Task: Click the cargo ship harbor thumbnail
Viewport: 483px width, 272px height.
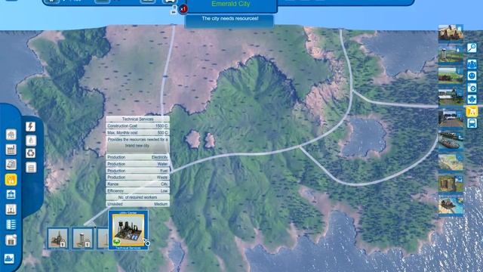Action: pos(451,141)
